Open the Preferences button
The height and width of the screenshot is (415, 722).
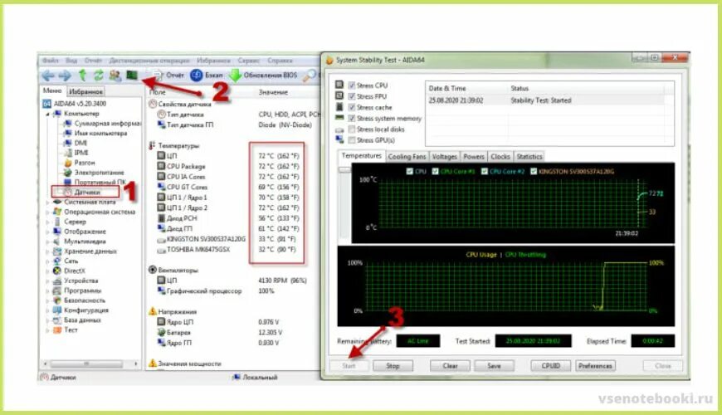tap(595, 366)
